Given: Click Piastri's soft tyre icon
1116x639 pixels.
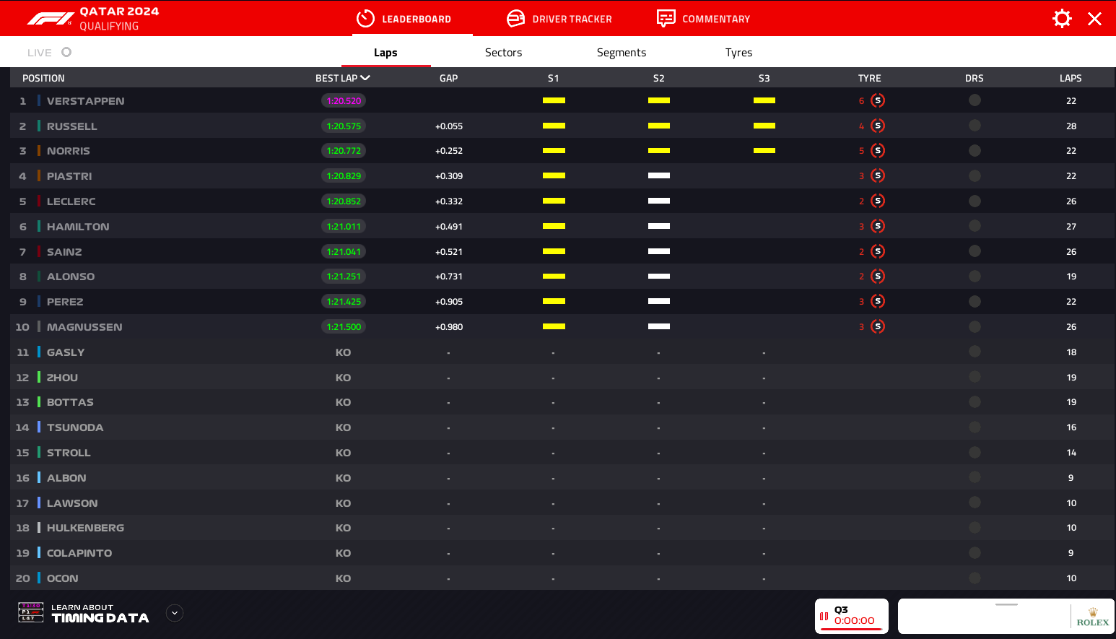Looking at the screenshot, I should click(x=878, y=175).
